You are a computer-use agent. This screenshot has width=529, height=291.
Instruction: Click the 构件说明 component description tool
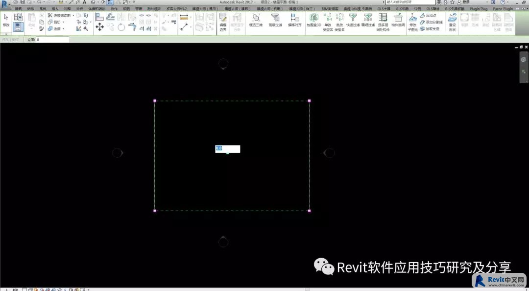click(x=398, y=20)
